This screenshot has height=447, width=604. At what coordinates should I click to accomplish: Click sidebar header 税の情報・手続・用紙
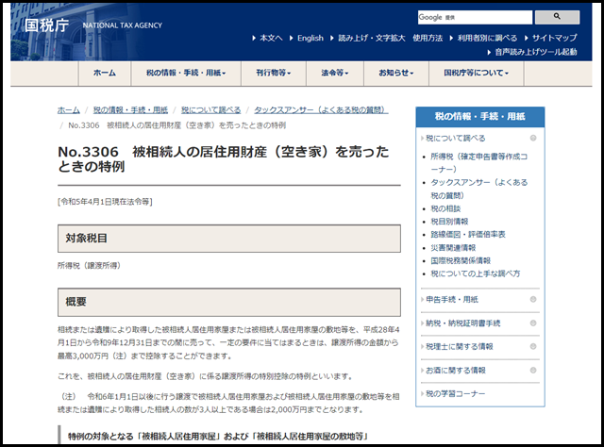click(480, 116)
